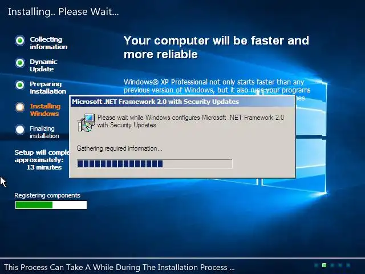Viewport: 365px width, 274px height.
Task: Click the 'Installing.. Please Wait...' heading
Action: [x=63, y=11]
